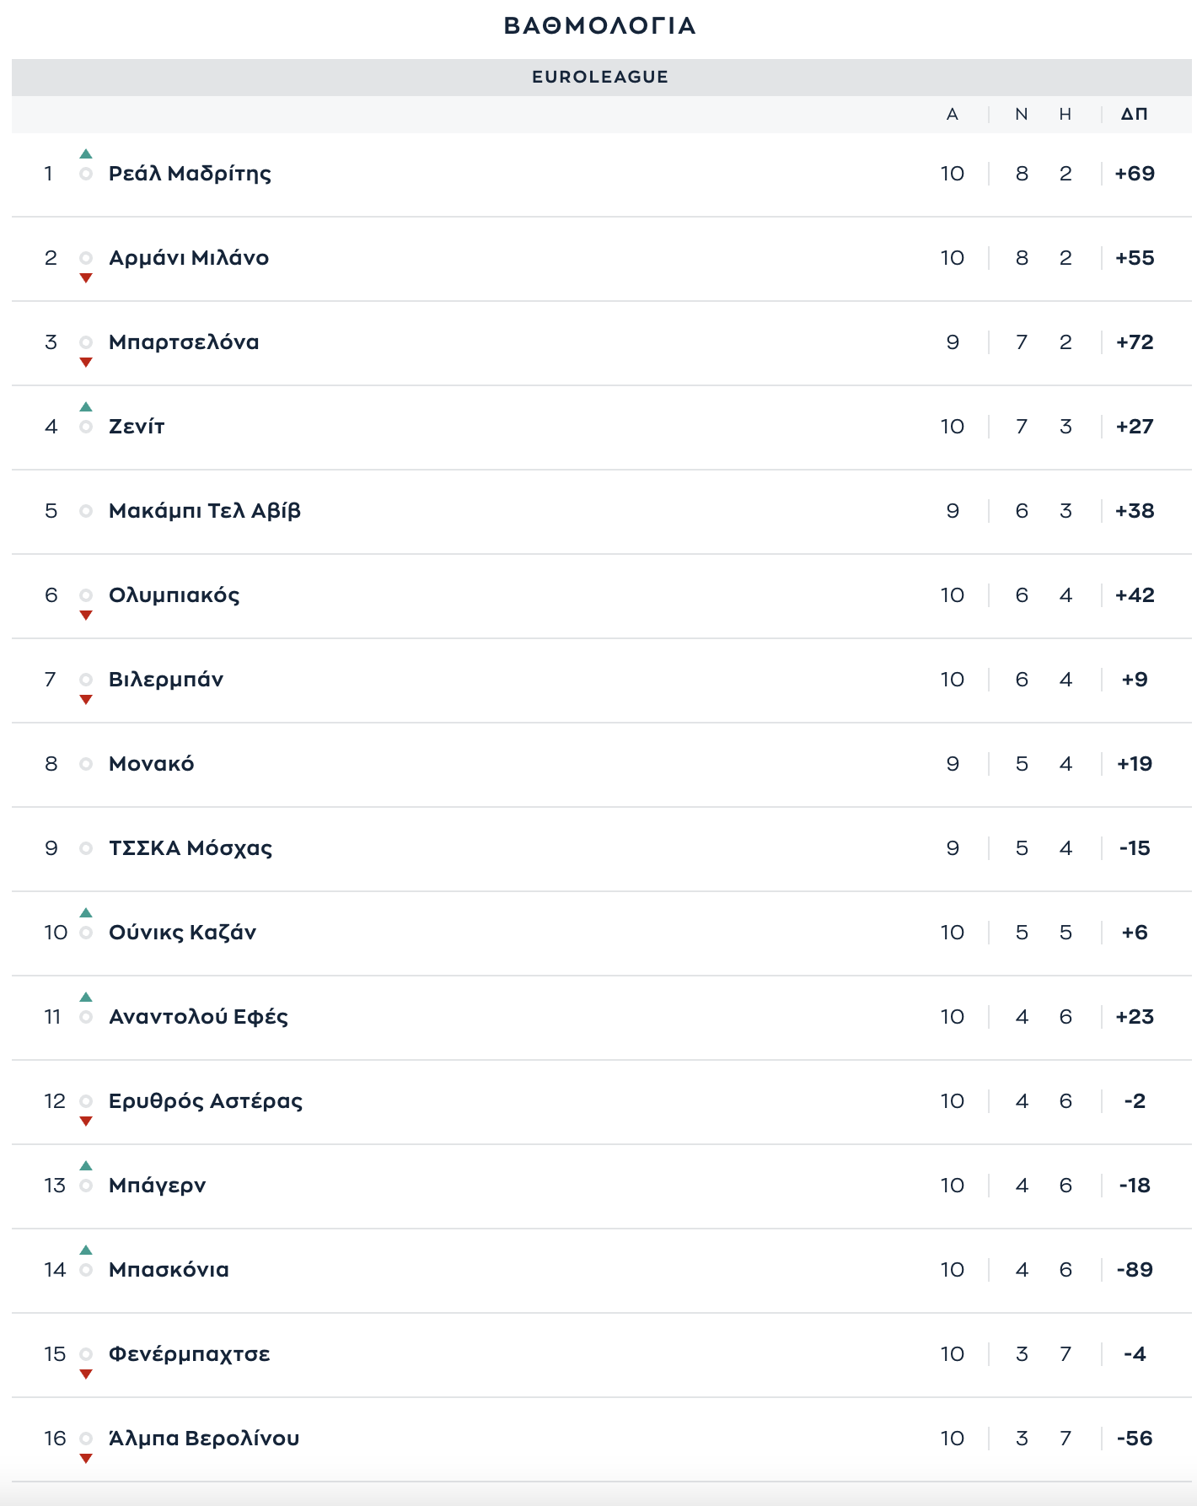Viewport: 1197px width, 1506px height.
Task: Open the Μπαρτσελόνα team link
Action: pyautogui.click(x=184, y=342)
